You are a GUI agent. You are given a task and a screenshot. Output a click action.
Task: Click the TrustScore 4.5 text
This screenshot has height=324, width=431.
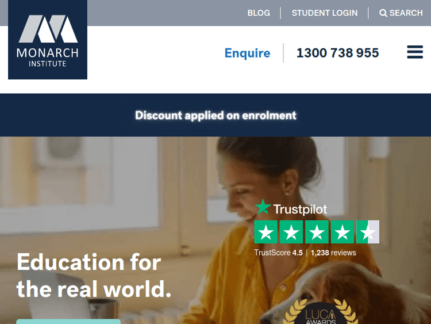coord(278,253)
